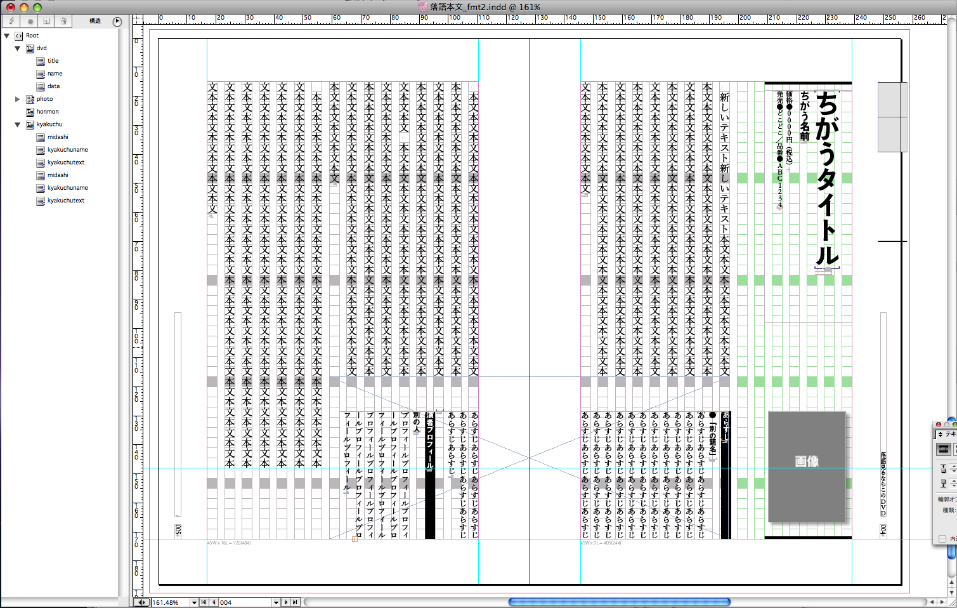Select the Root element icon
The width and height of the screenshot is (957, 608).
18,36
